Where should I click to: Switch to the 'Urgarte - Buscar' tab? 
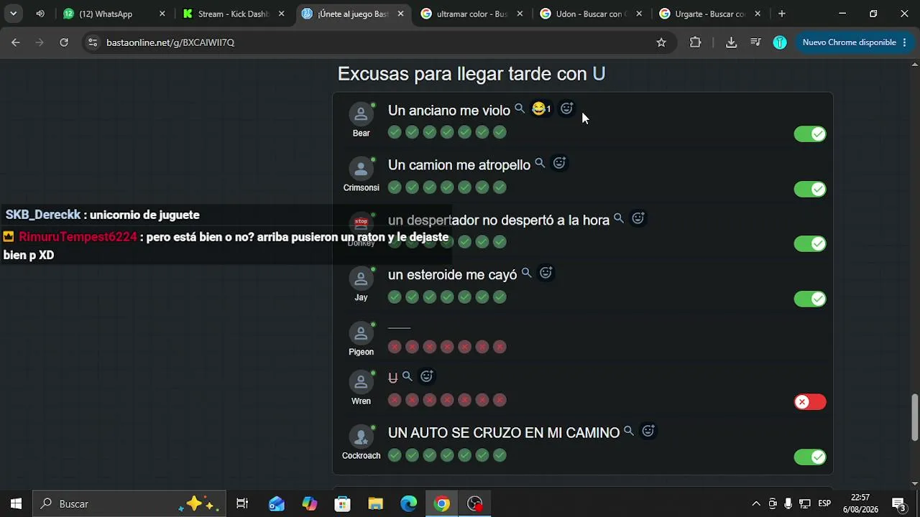pyautogui.click(x=712, y=14)
